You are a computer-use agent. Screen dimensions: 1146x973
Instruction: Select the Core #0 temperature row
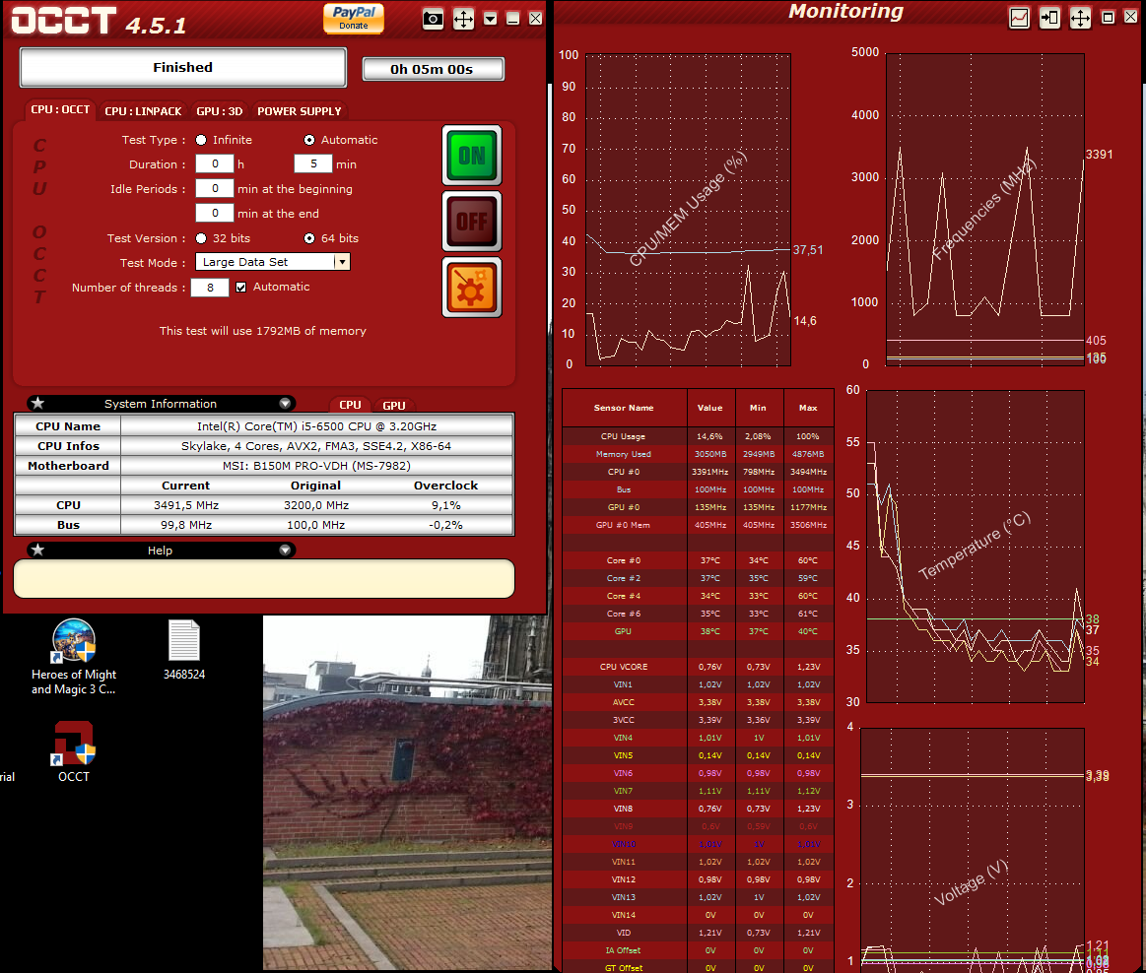[x=698, y=560]
